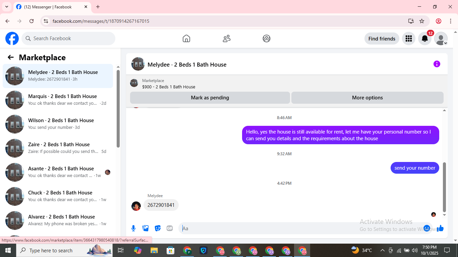Image resolution: width=458 pixels, height=257 pixels.
Task: Open Task View on the taskbar
Action: pos(121,250)
